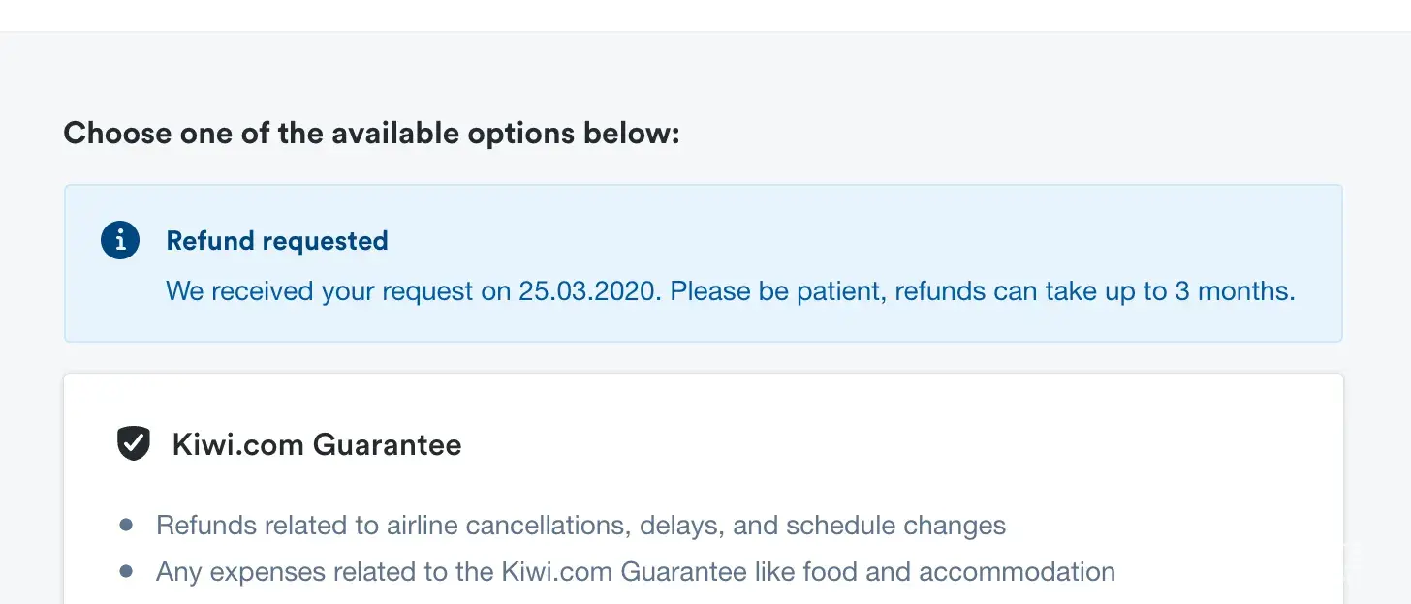1411x604 pixels.
Task: Click the bullet dot before "Any expenses related"
Action: click(x=126, y=572)
